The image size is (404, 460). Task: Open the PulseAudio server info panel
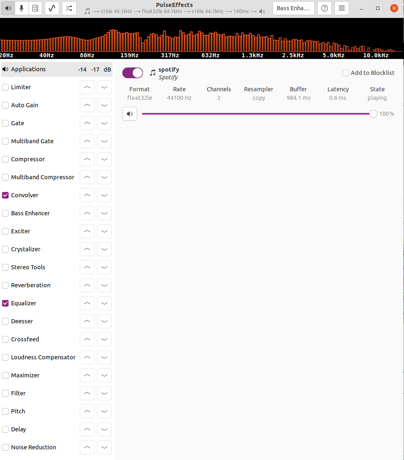click(35, 8)
